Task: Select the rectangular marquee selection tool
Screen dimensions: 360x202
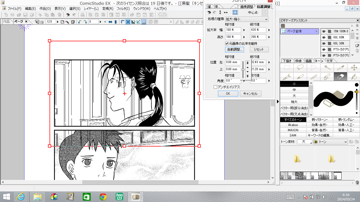Action: click(287, 68)
